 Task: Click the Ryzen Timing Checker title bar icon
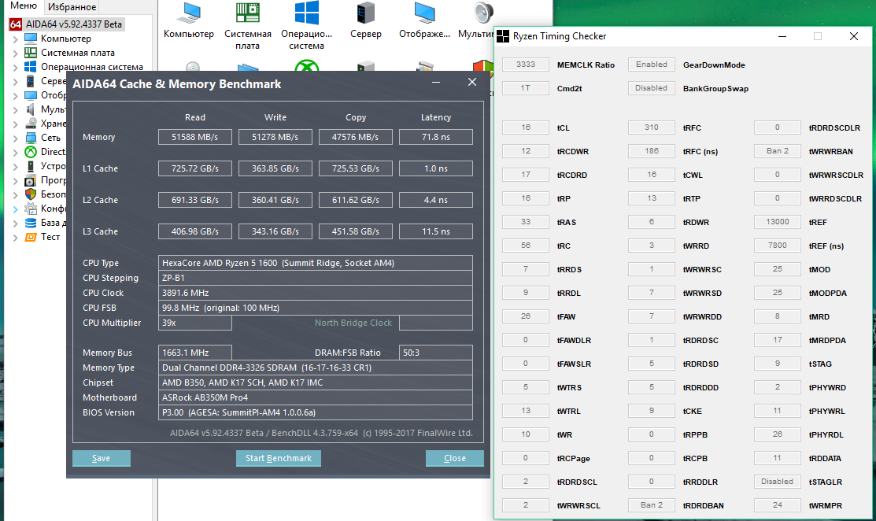[x=503, y=36]
